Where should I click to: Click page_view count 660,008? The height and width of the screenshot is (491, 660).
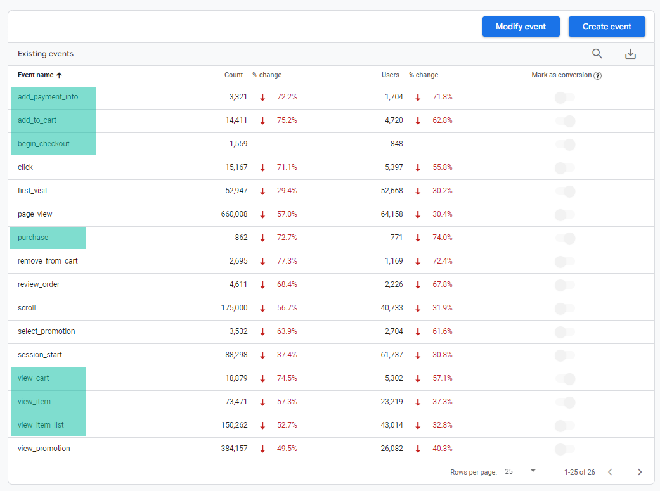click(x=234, y=214)
